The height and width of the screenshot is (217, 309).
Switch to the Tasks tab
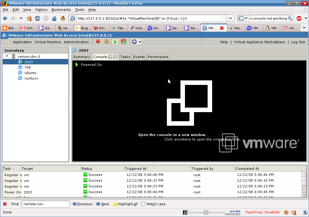tap(125, 57)
